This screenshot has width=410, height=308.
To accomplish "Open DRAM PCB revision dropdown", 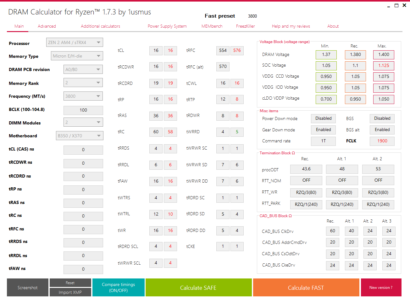I will [83, 69].
